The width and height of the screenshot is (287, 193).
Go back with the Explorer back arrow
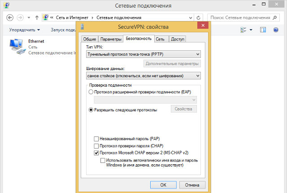point(10,18)
